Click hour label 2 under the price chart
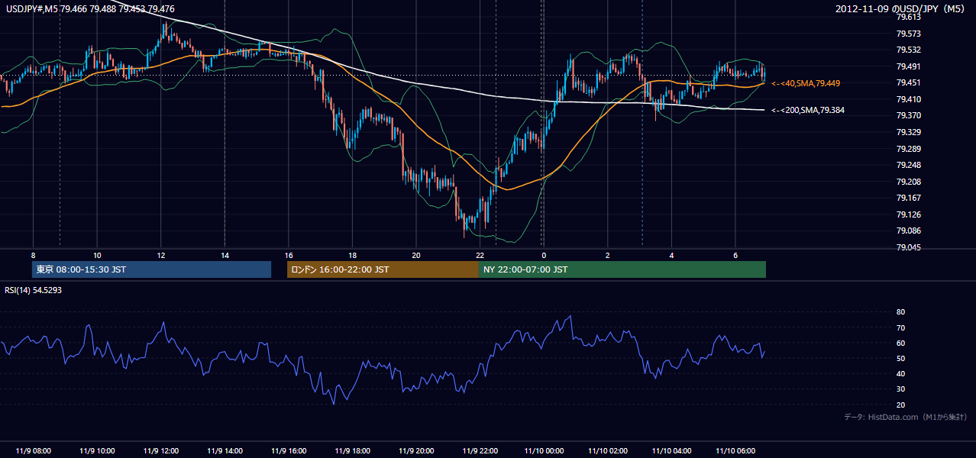 (607, 255)
